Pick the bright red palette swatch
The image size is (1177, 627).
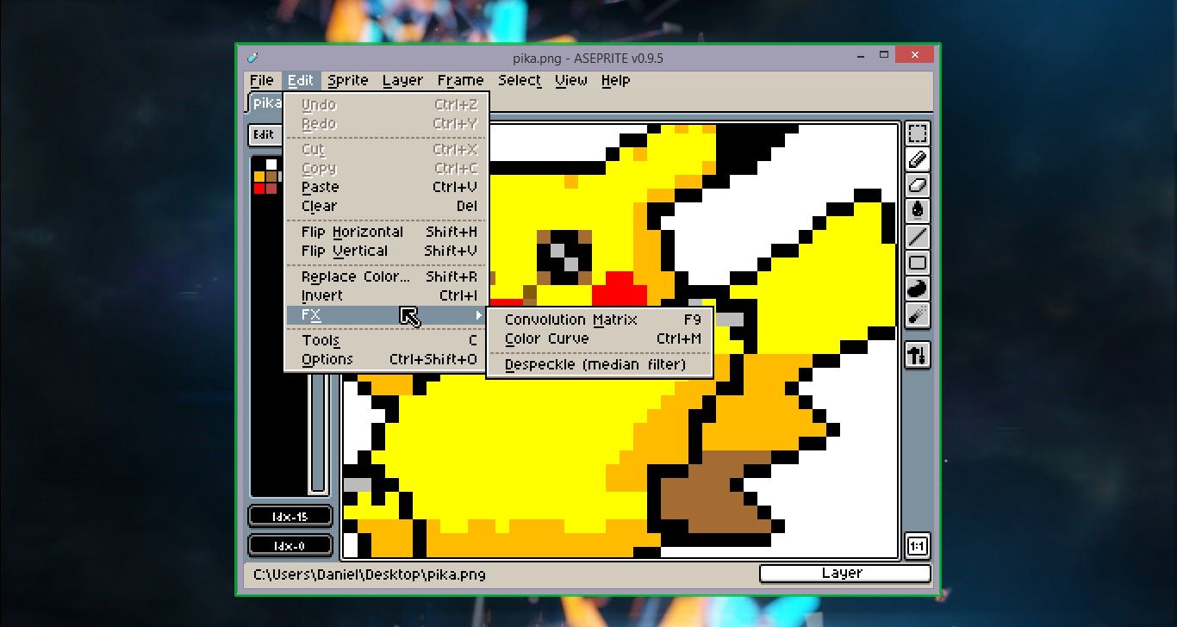259,189
